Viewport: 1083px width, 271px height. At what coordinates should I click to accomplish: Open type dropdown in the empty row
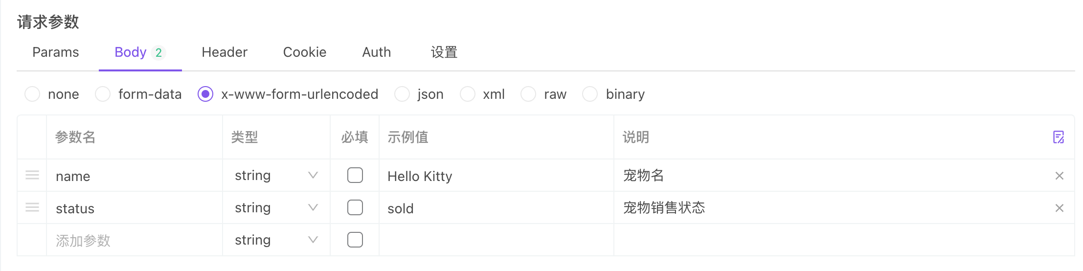pos(276,240)
